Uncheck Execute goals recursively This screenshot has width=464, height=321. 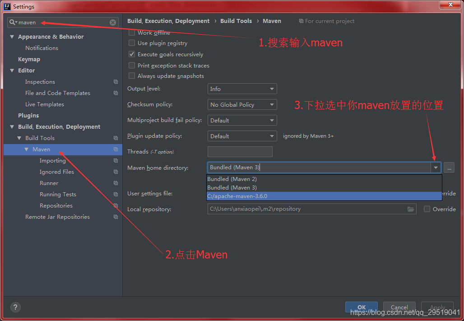coord(132,54)
